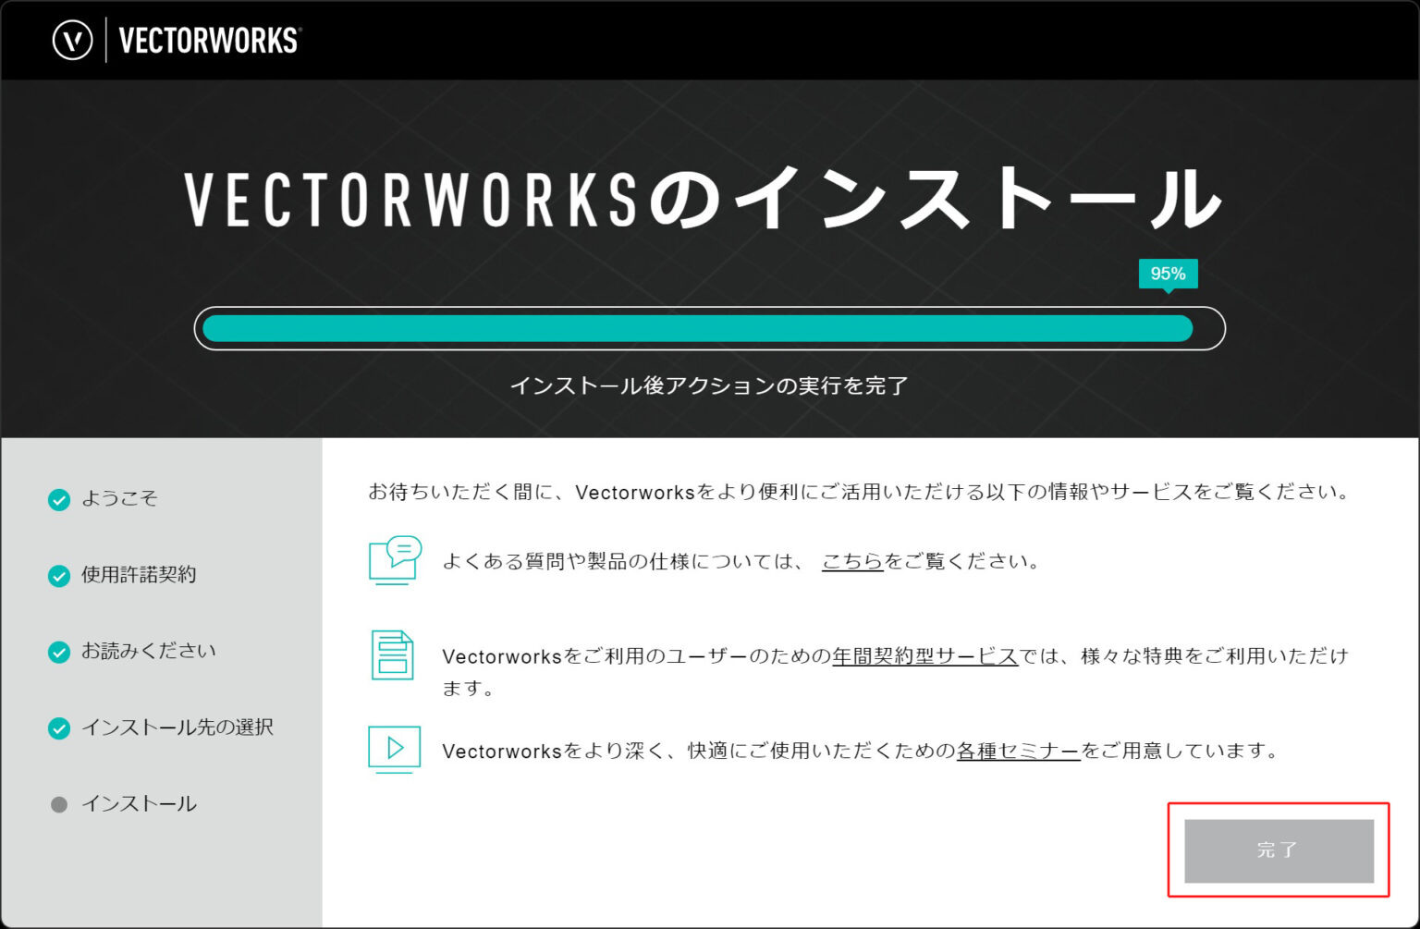Toggle the お読みください completion marker
Viewport: 1420px width, 929px height.
[59, 651]
